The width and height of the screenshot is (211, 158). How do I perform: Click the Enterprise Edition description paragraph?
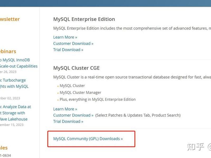click(x=132, y=28)
